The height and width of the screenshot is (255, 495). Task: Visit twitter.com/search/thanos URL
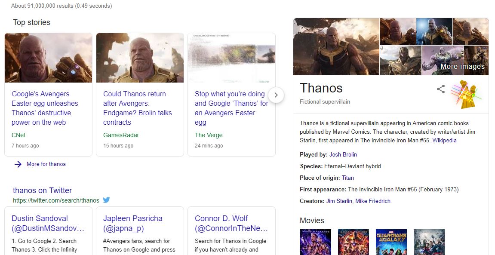(x=56, y=200)
